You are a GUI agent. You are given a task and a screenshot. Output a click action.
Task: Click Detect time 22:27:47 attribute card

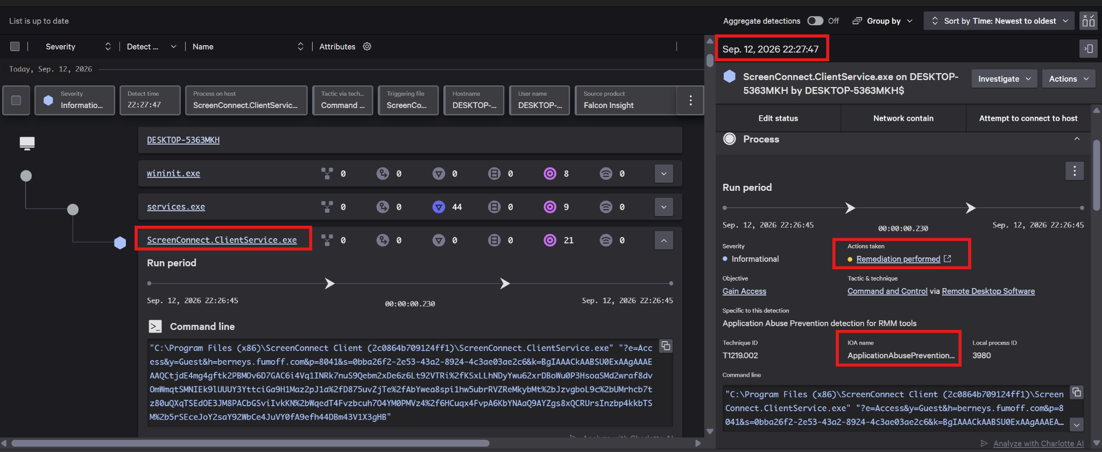[x=150, y=101]
